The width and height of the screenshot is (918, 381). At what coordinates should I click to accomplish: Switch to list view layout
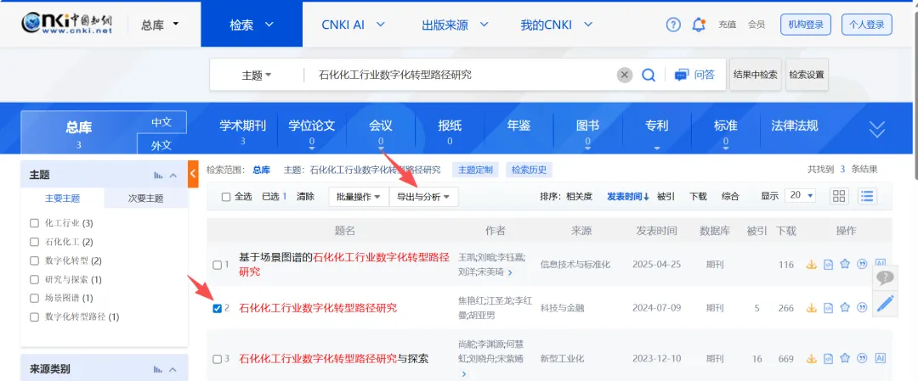[x=867, y=196]
